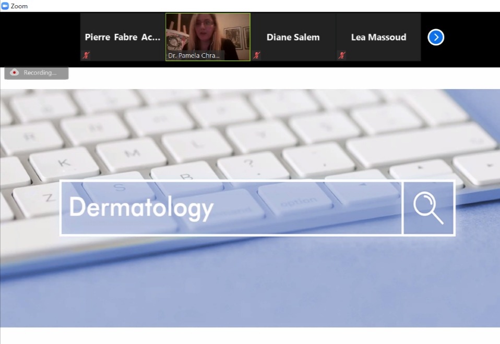
Task: Click the red recording cloud icon
Action: tap(14, 72)
